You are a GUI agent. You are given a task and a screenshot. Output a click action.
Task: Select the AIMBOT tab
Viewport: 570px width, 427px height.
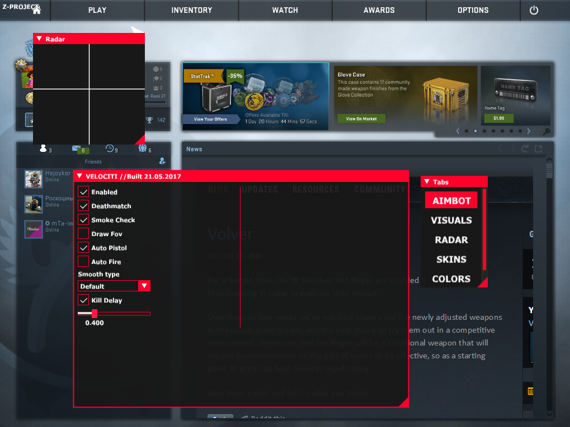point(451,200)
